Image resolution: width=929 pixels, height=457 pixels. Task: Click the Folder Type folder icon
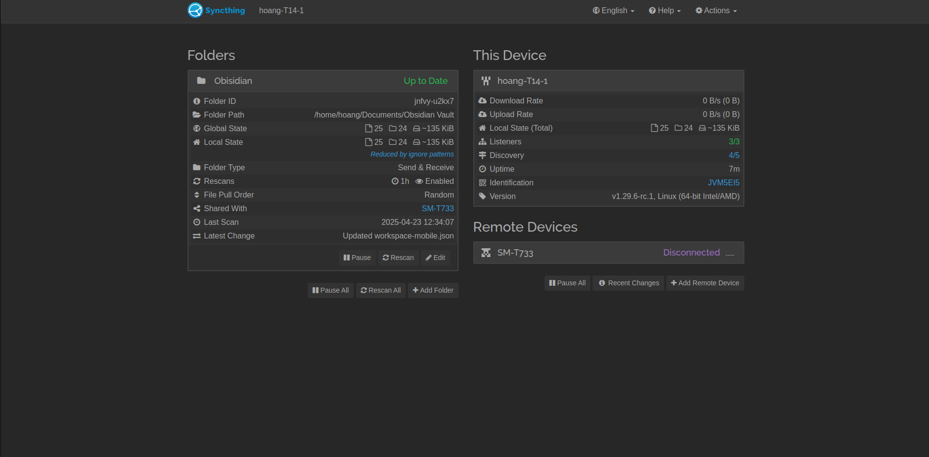click(197, 168)
